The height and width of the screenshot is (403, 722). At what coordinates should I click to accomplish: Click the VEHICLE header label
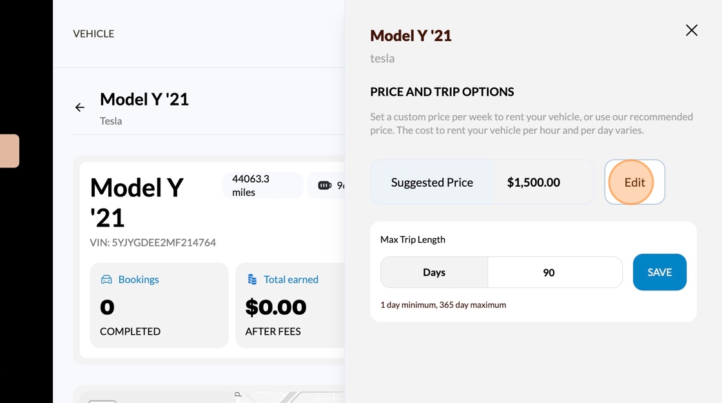[93, 33]
